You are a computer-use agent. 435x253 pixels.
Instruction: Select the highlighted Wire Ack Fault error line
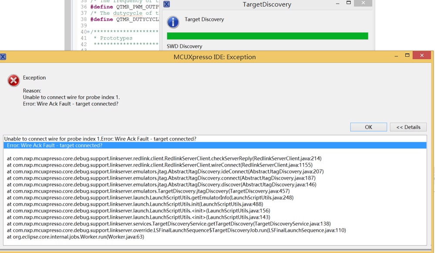(131, 145)
